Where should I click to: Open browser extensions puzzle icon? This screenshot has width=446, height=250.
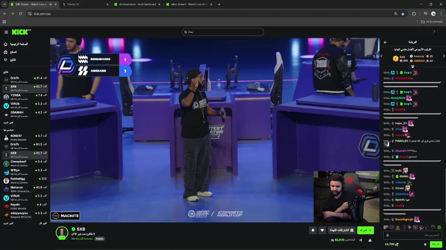coord(414,14)
